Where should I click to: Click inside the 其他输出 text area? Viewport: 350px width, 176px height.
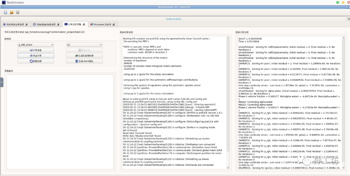tap(60, 122)
